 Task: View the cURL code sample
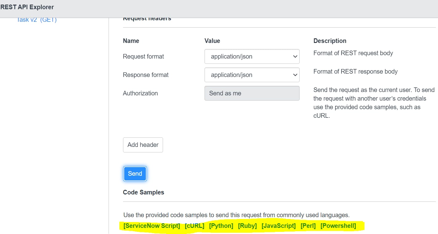194,226
